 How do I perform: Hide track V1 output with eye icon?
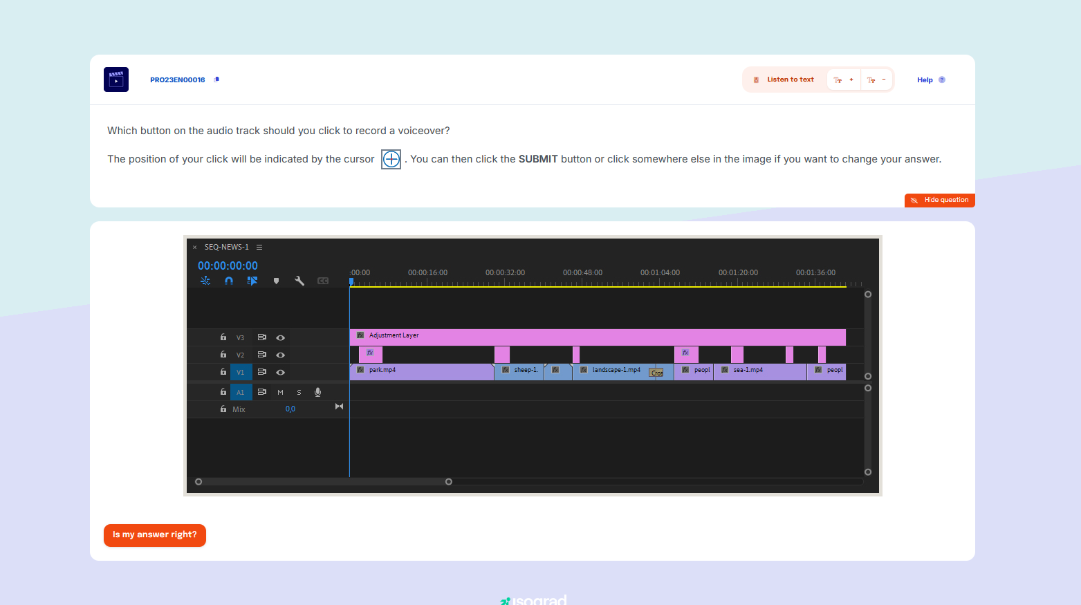[x=281, y=372]
